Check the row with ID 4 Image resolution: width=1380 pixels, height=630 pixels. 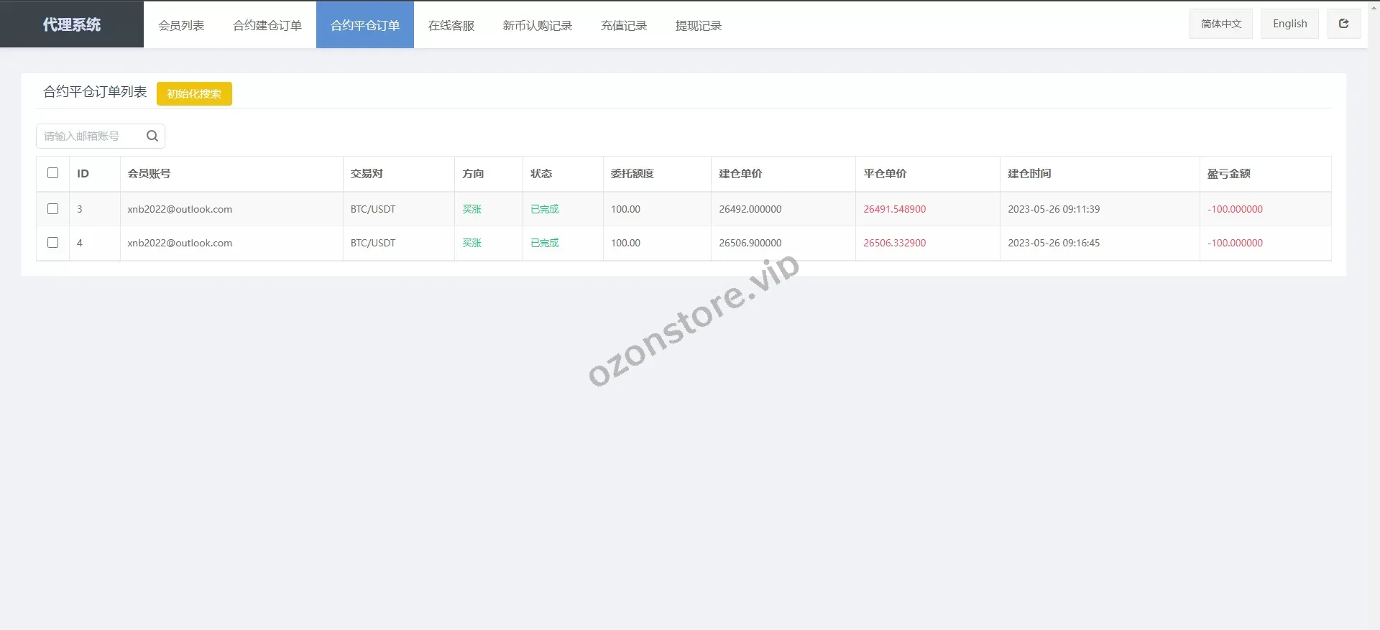52,243
